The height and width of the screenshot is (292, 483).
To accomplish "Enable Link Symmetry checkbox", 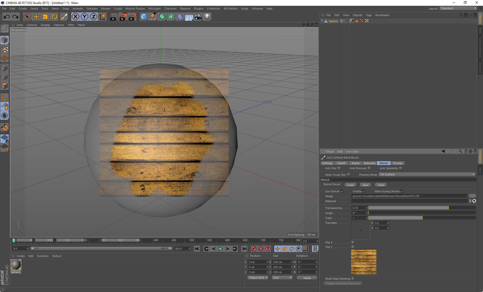I will [400, 168].
